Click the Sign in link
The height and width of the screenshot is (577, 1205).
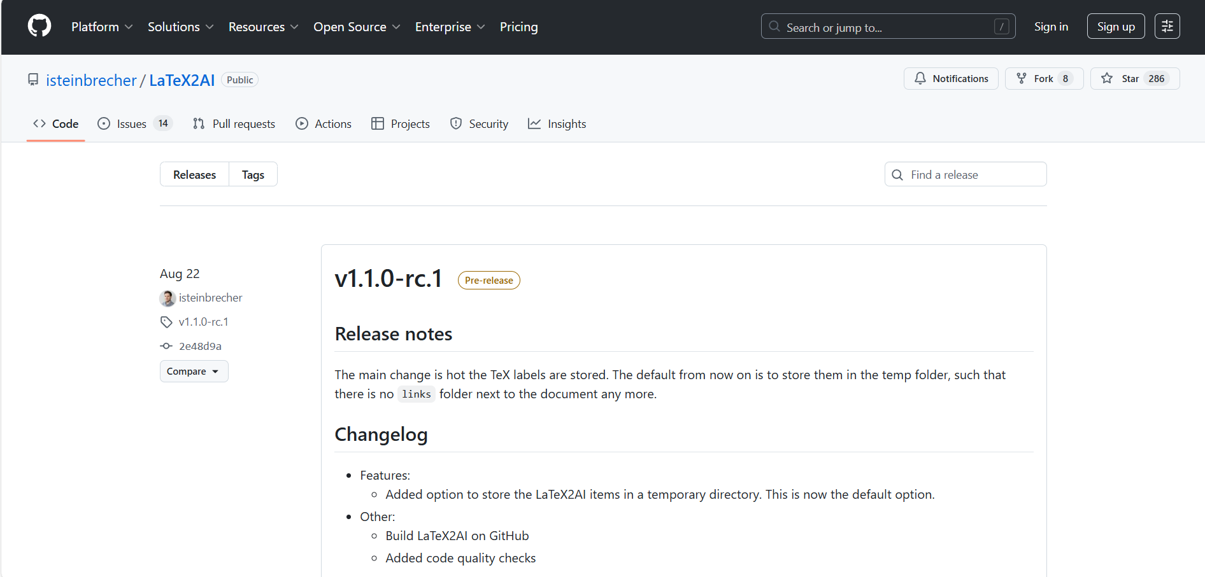click(1051, 27)
